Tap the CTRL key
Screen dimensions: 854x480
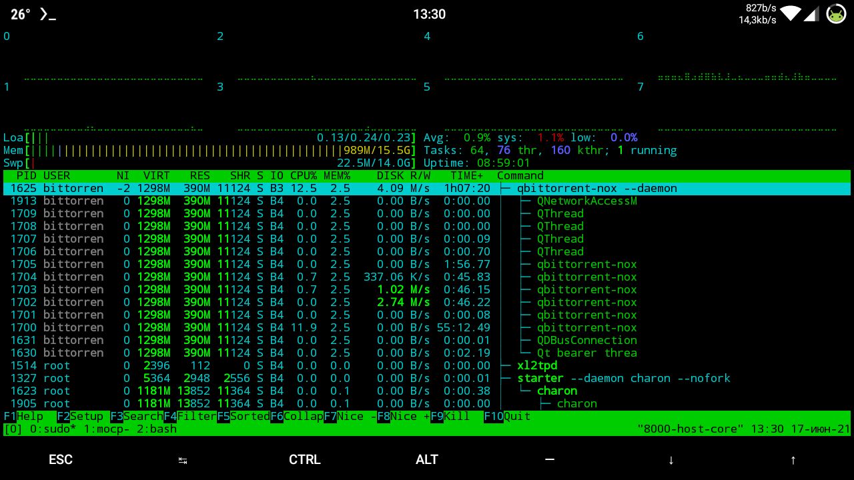tap(305, 460)
